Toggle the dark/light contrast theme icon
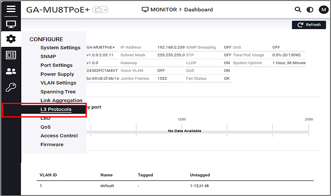 pos(310,10)
